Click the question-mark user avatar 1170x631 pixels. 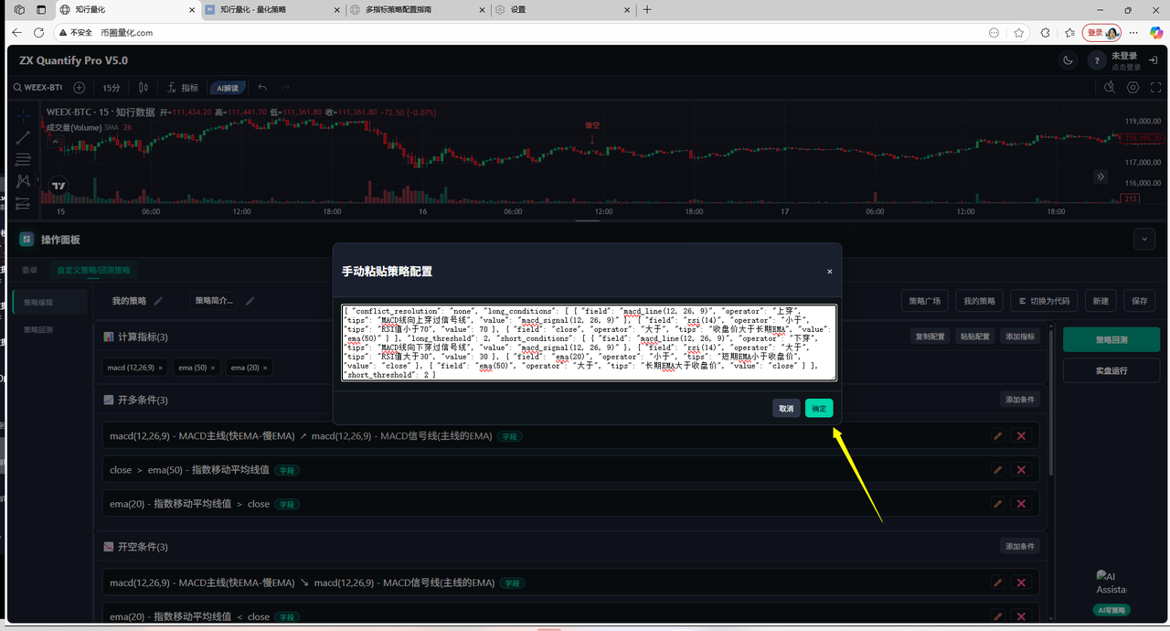tap(1097, 61)
